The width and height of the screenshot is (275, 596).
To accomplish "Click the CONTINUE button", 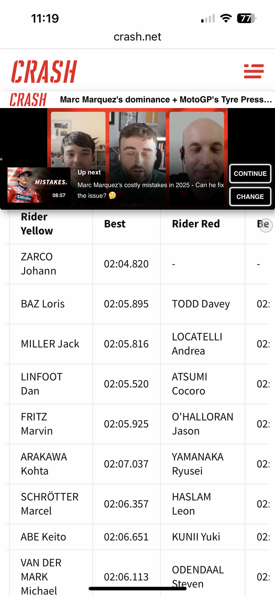I will tap(250, 174).
